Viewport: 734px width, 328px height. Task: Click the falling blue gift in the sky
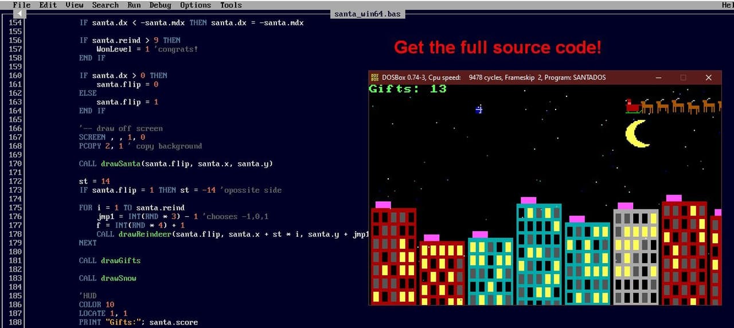point(479,109)
